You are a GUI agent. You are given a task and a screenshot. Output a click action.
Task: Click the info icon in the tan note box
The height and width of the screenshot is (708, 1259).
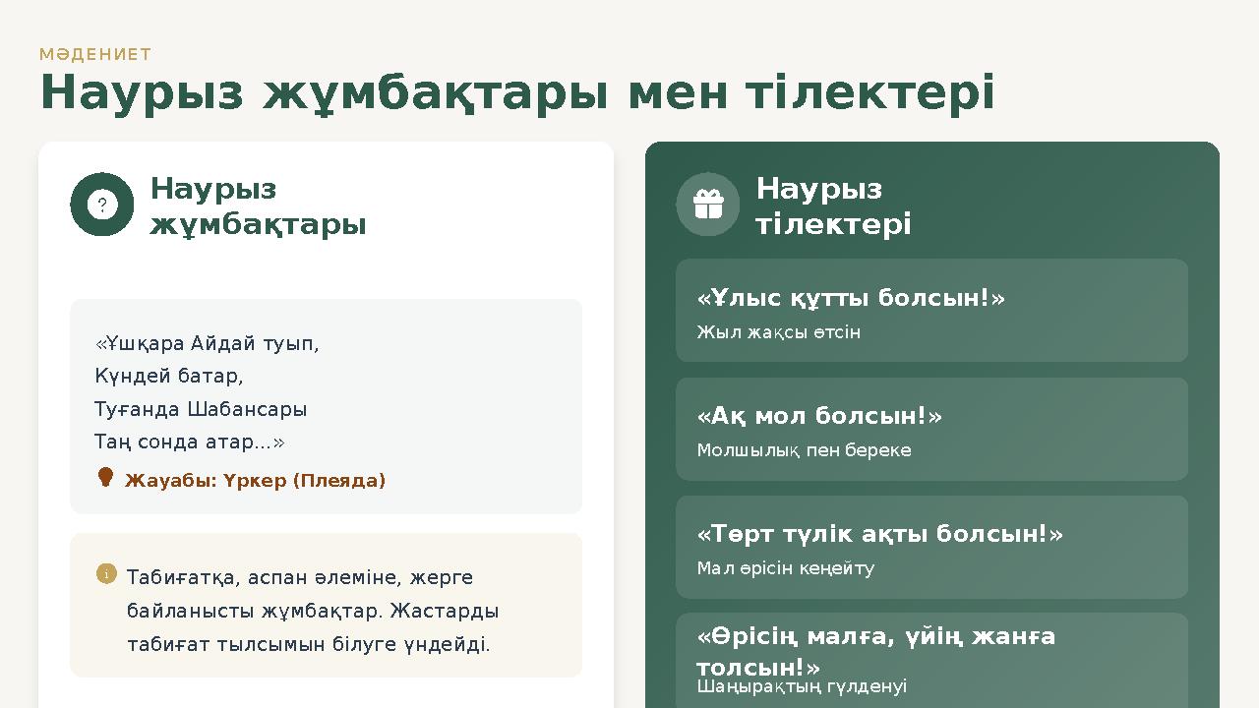[x=107, y=573]
